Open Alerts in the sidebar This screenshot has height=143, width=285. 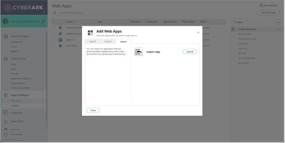coord(13,47)
